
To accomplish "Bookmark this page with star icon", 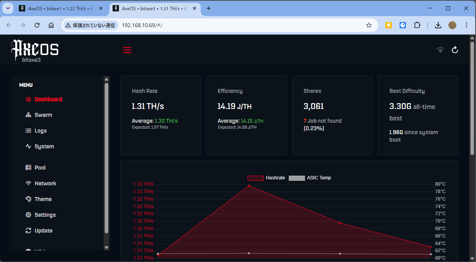I will (369, 25).
